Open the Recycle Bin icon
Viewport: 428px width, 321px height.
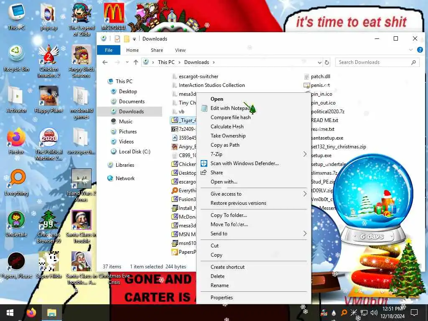click(x=16, y=58)
